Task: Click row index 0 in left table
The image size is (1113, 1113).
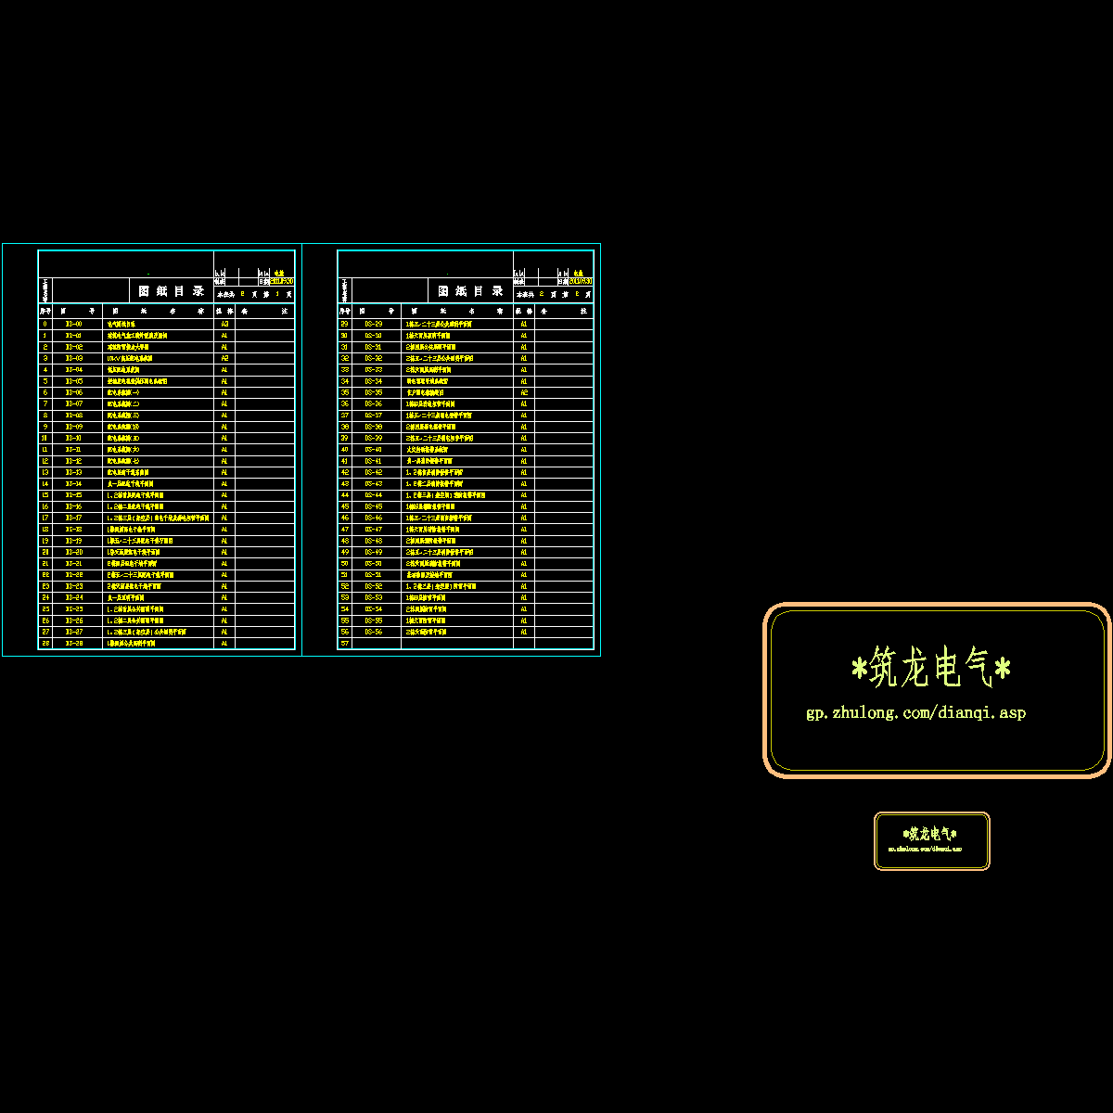Action: tap(45, 325)
